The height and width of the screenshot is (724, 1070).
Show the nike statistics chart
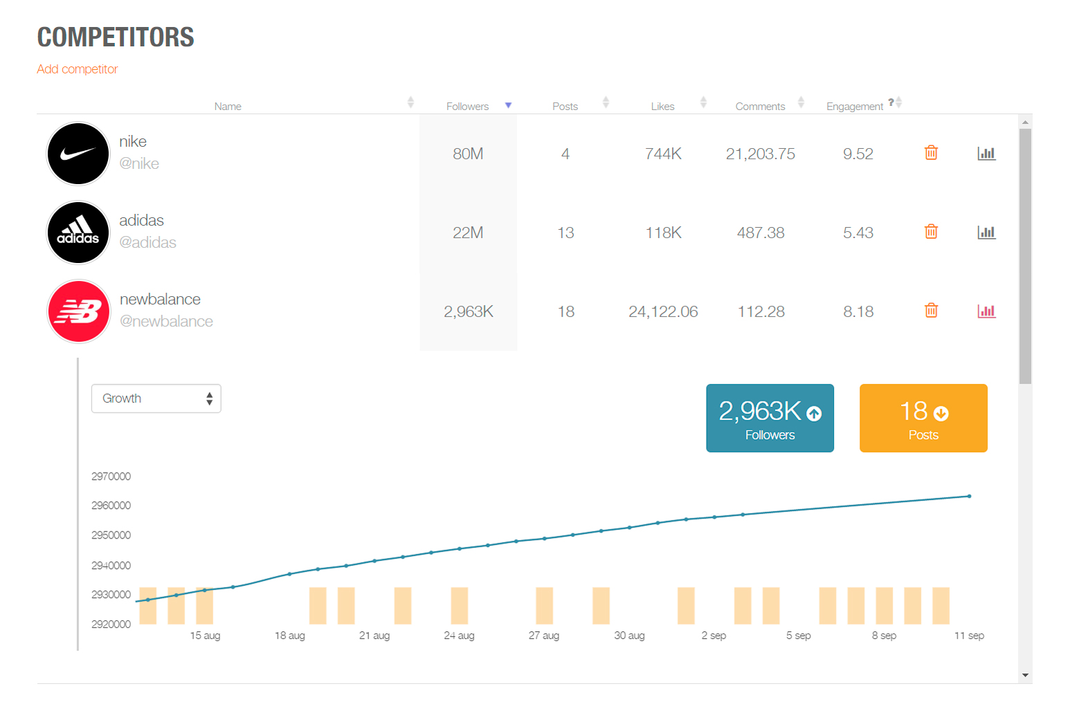click(x=986, y=153)
